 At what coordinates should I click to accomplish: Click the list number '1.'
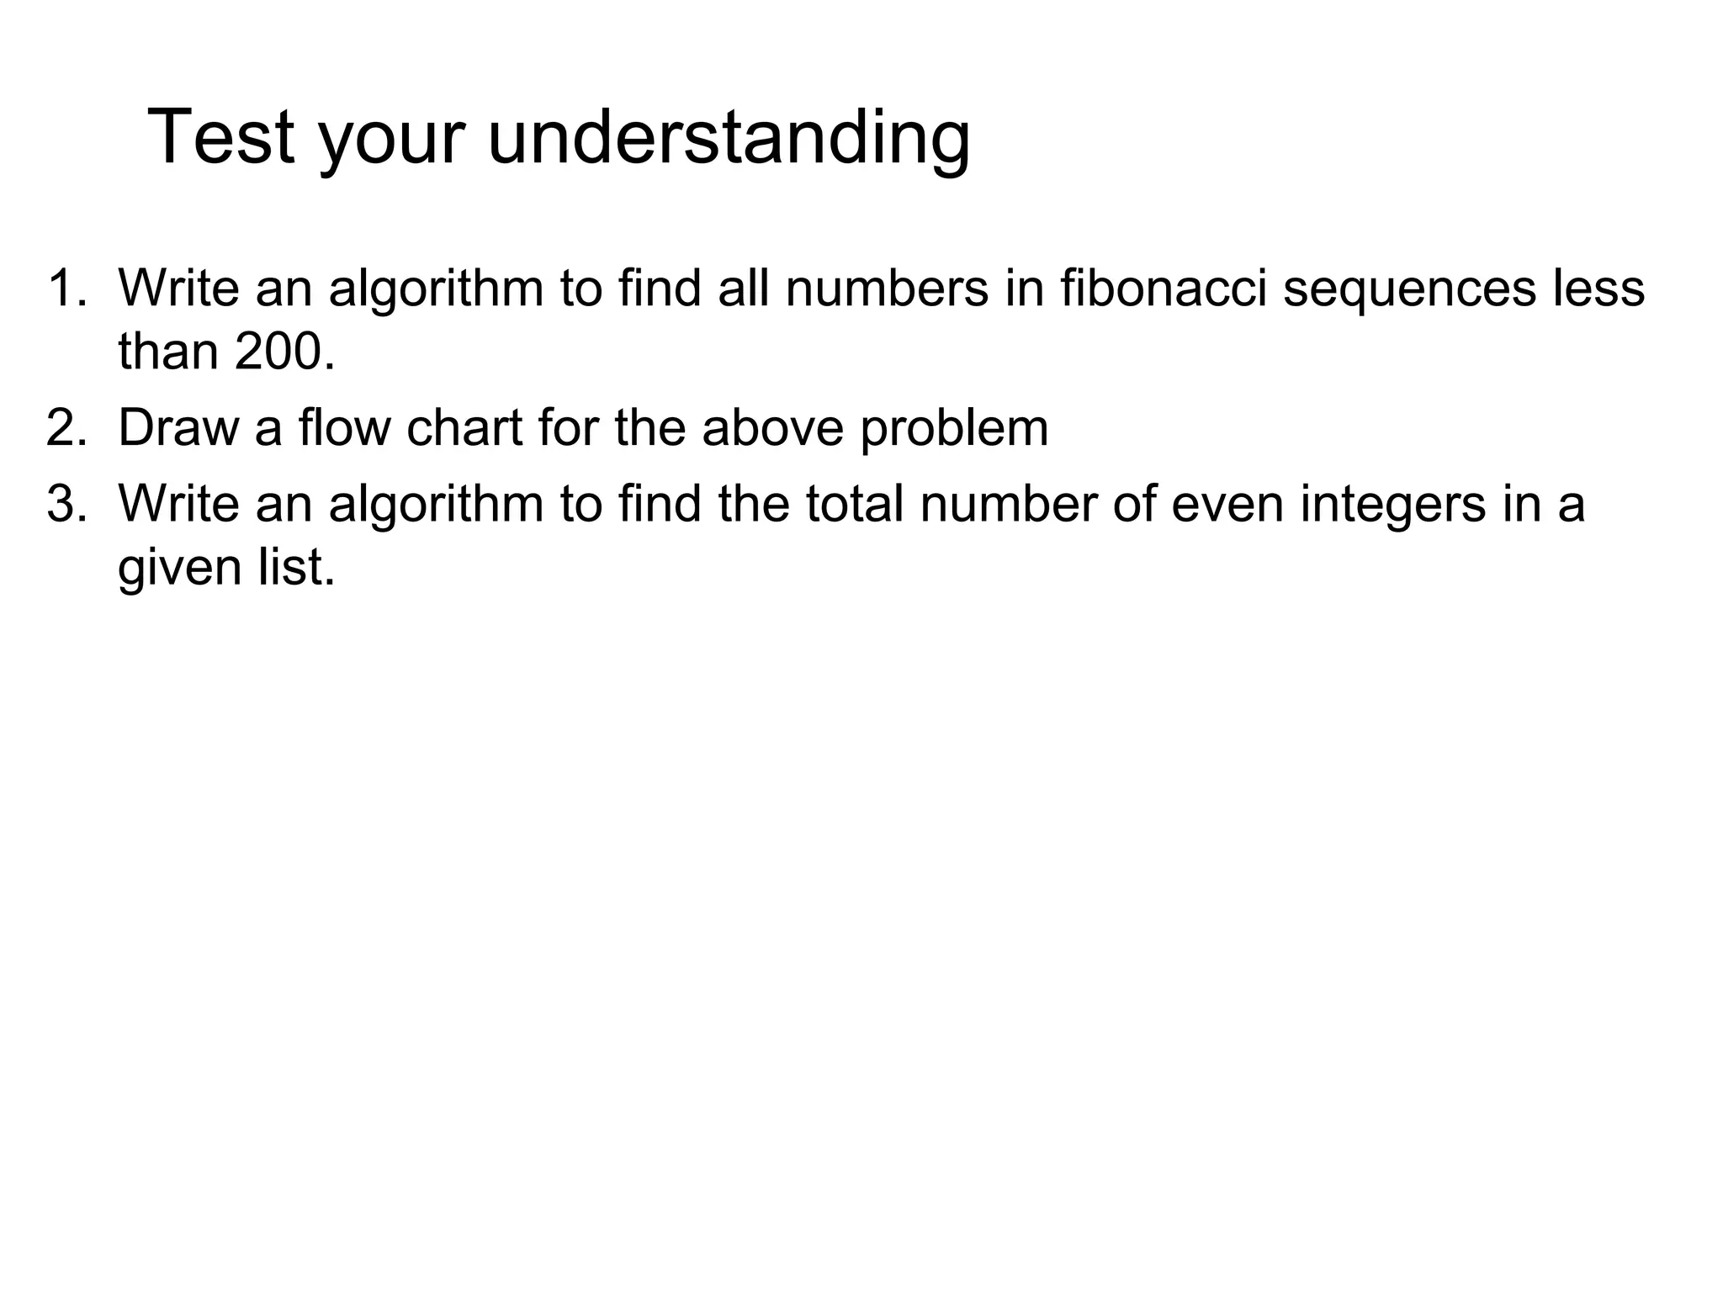tap(67, 288)
